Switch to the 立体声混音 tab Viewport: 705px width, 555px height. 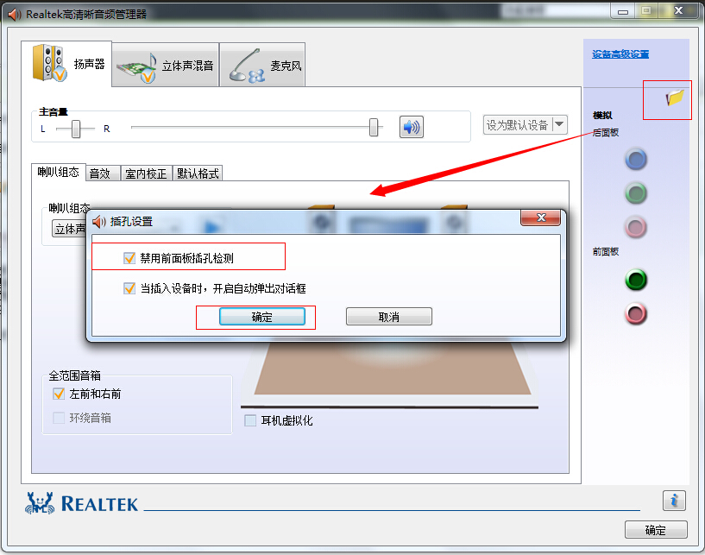[166, 66]
